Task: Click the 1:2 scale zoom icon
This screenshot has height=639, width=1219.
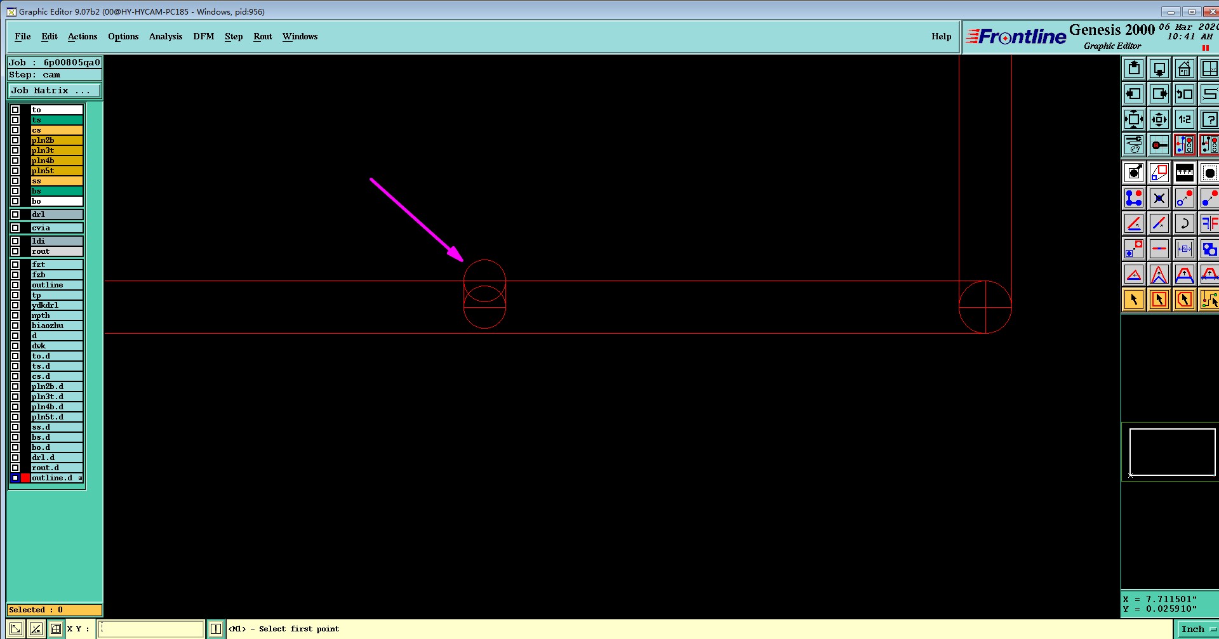Action: (1185, 119)
